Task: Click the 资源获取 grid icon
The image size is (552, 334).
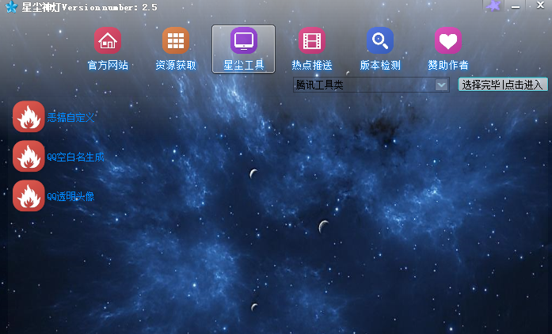Action: point(176,40)
